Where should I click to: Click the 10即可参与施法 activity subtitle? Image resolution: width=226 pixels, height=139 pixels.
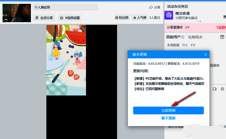pos(186,18)
